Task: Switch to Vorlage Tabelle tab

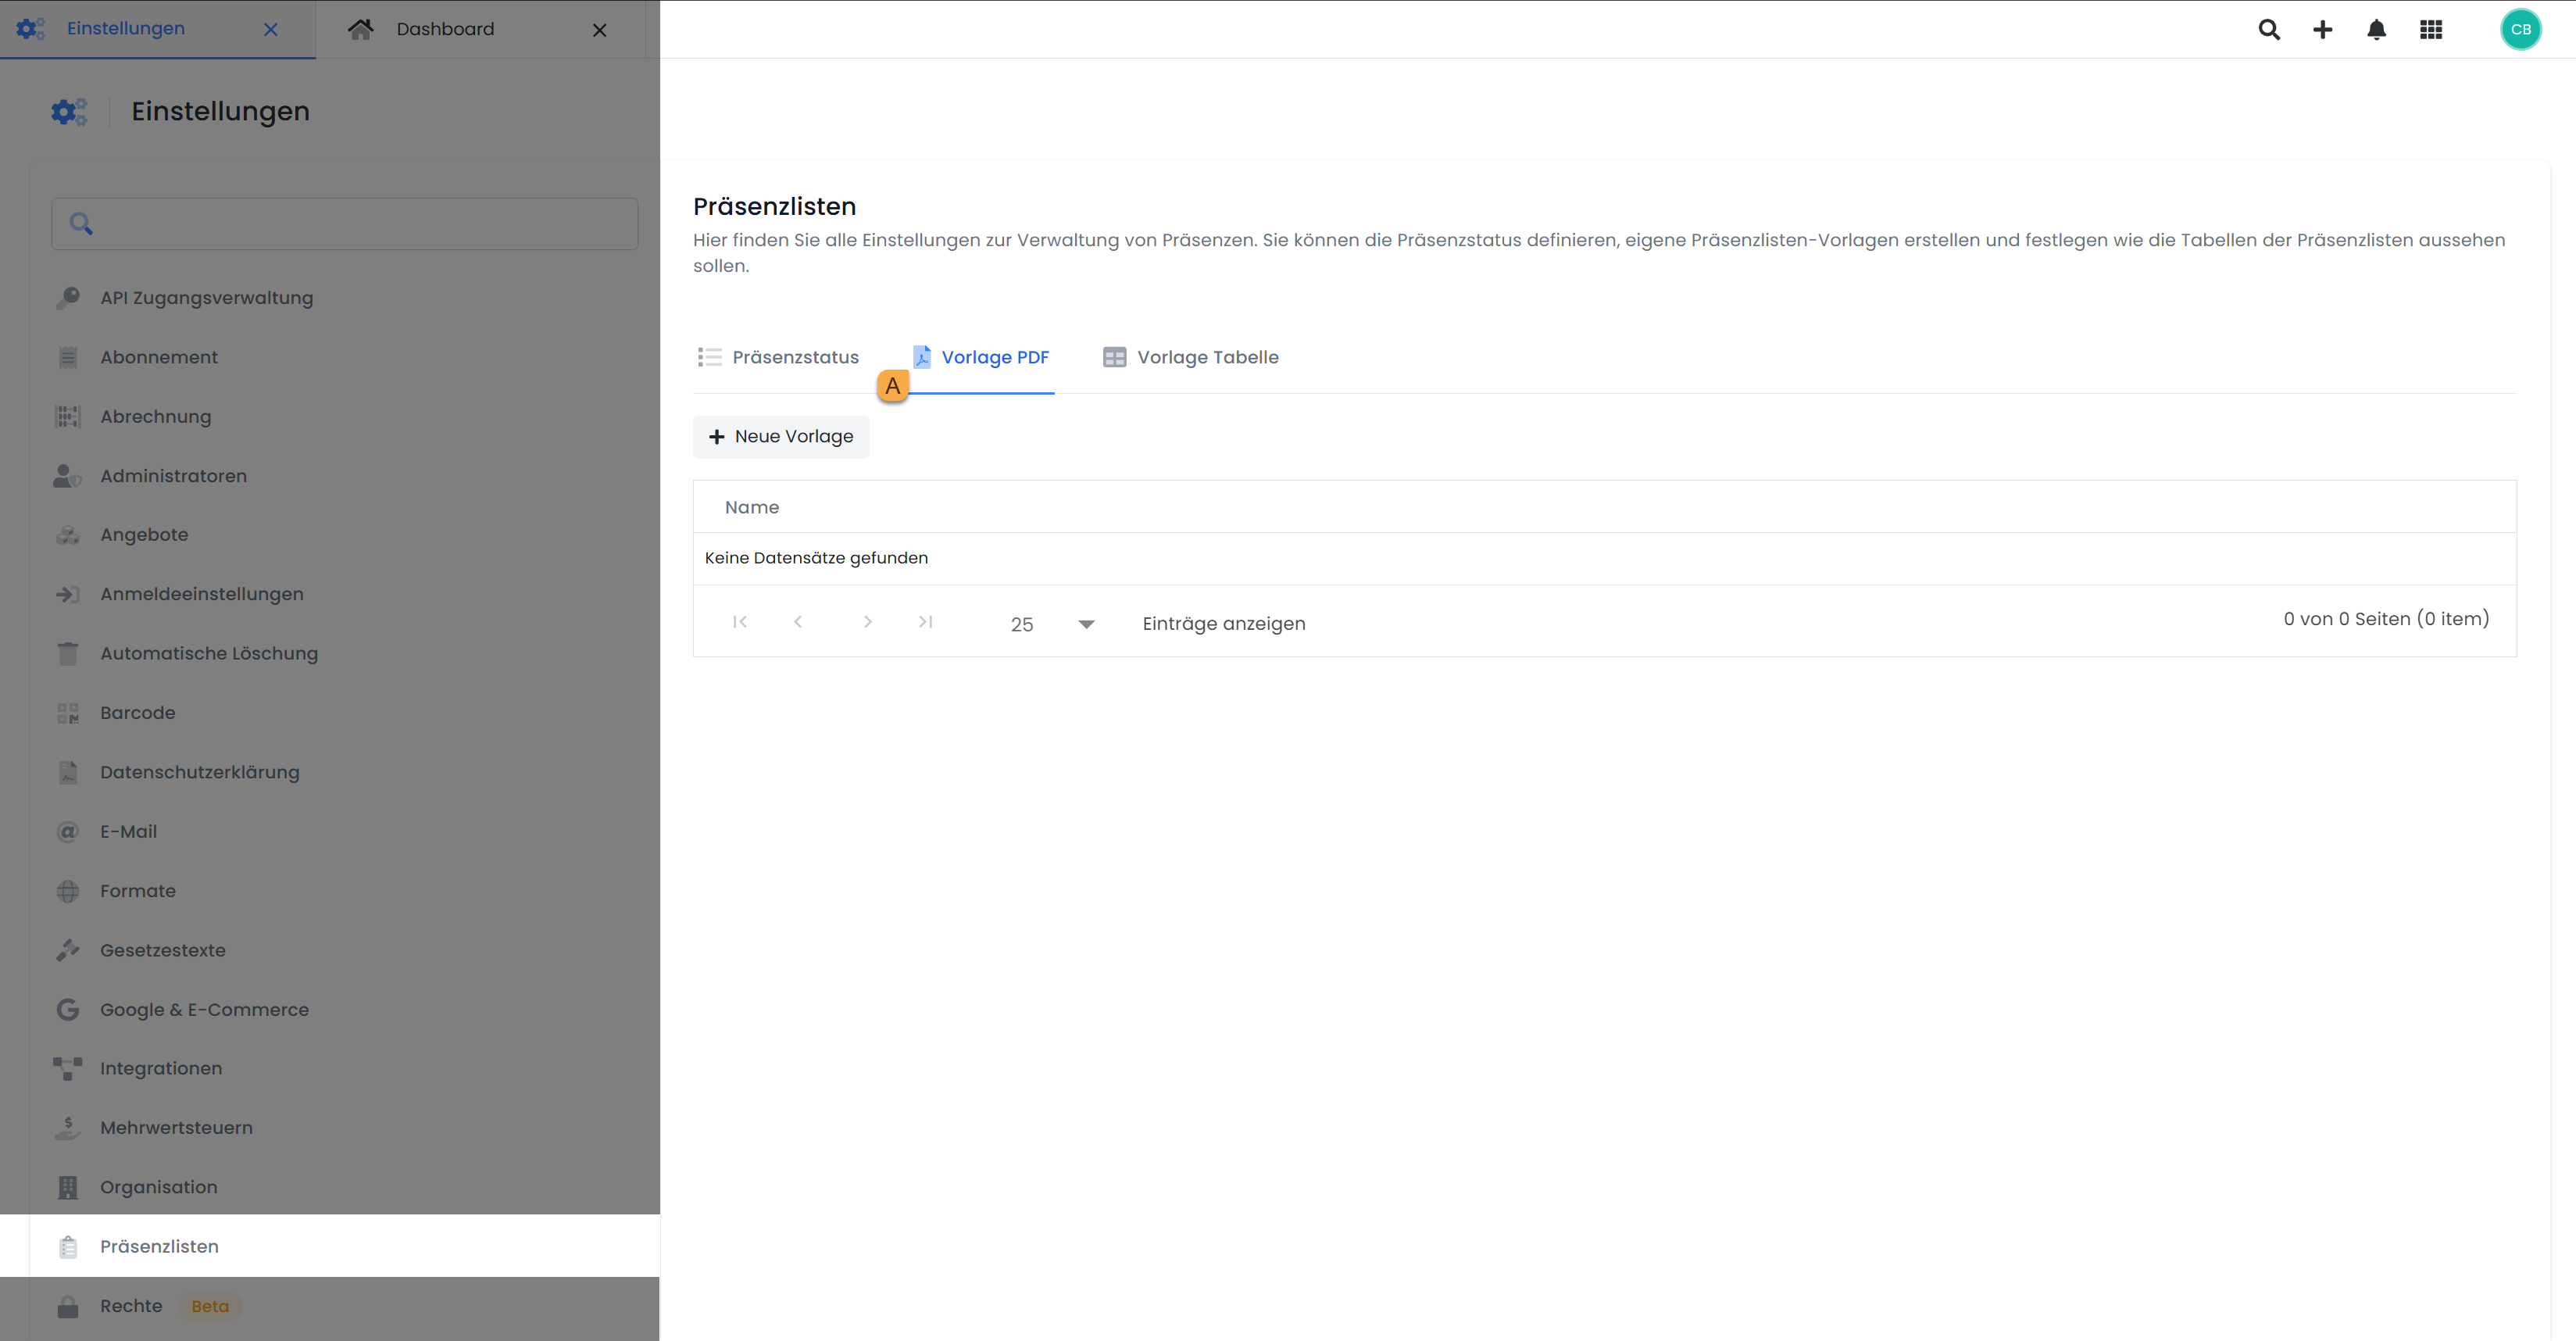Action: tap(1190, 357)
